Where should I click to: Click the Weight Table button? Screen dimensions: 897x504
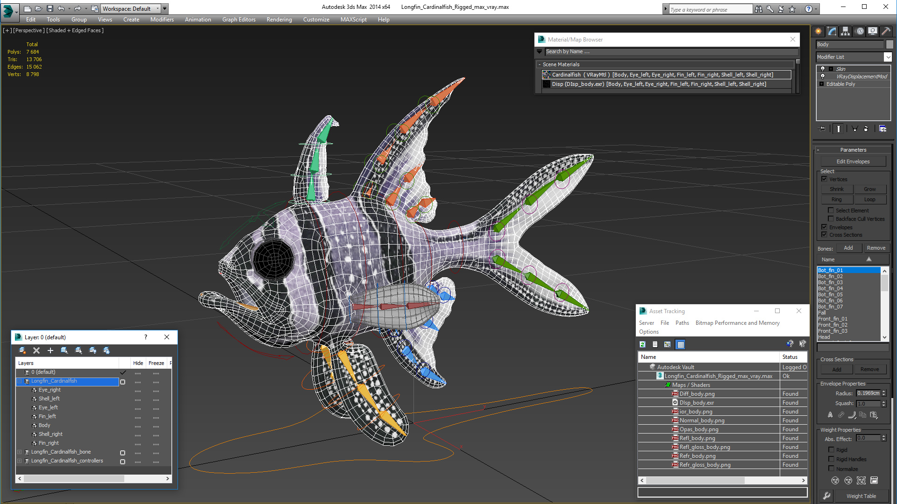coord(861,496)
